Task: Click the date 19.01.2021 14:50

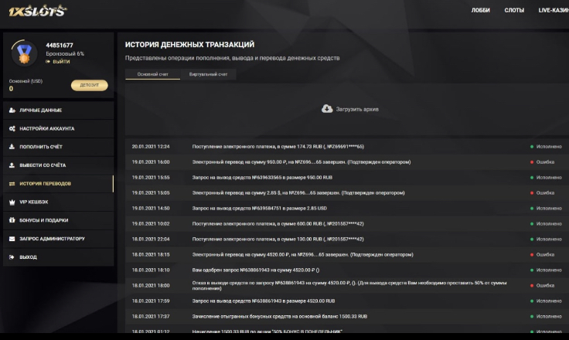Action: [x=151, y=209]
